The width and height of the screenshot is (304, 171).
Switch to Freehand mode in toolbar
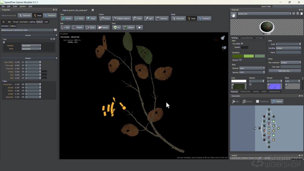(x=204, y=18)
